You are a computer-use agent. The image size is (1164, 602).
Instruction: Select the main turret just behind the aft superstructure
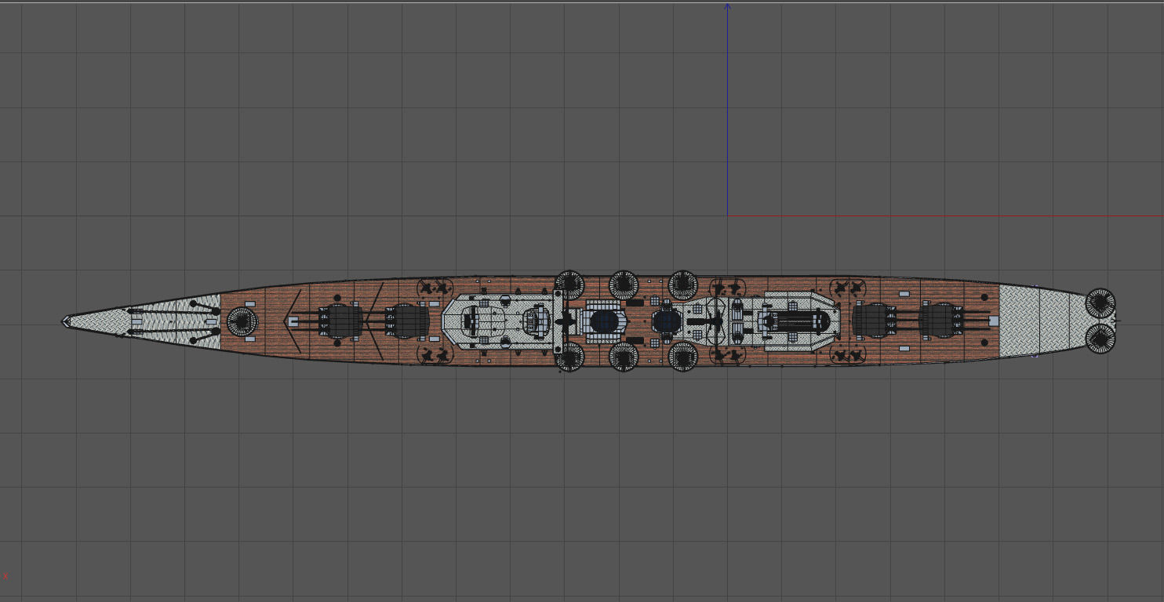[x=874, y=321]
